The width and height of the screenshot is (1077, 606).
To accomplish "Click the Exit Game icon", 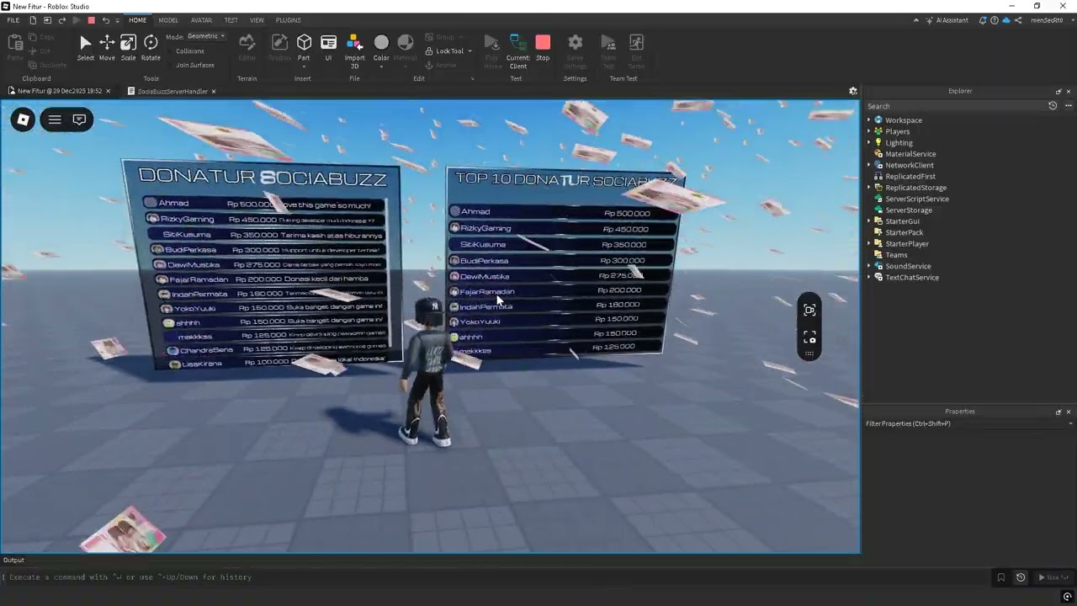I will click(636, 50).
